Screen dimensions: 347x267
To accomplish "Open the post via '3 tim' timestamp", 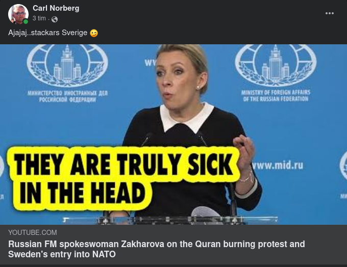I will tap(39, 18).
